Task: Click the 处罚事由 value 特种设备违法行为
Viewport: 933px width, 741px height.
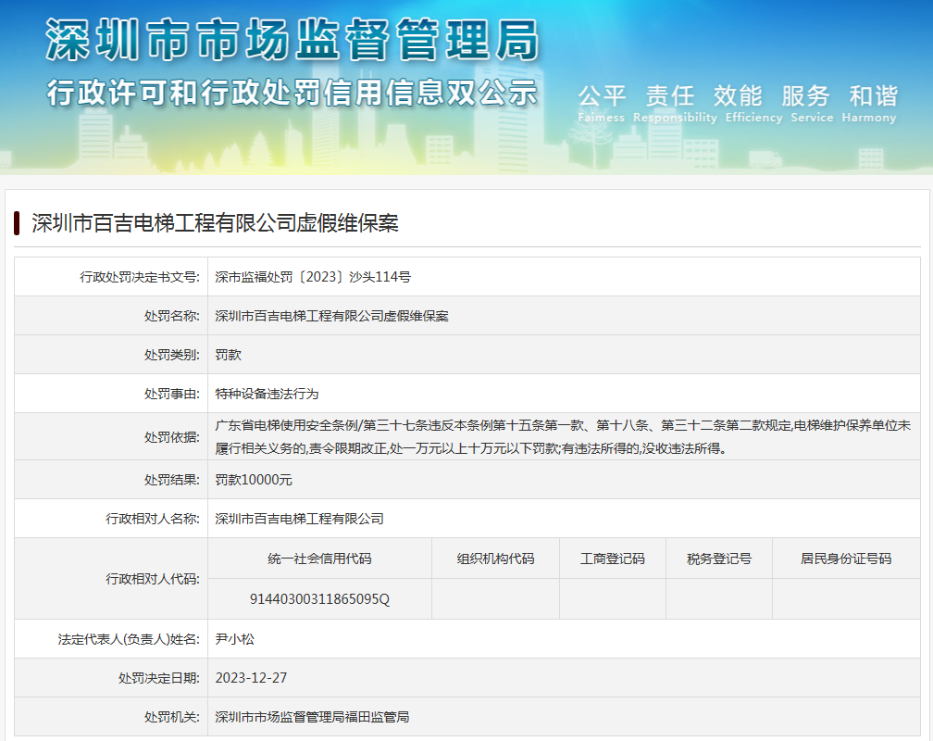Action: pos(267,394)
